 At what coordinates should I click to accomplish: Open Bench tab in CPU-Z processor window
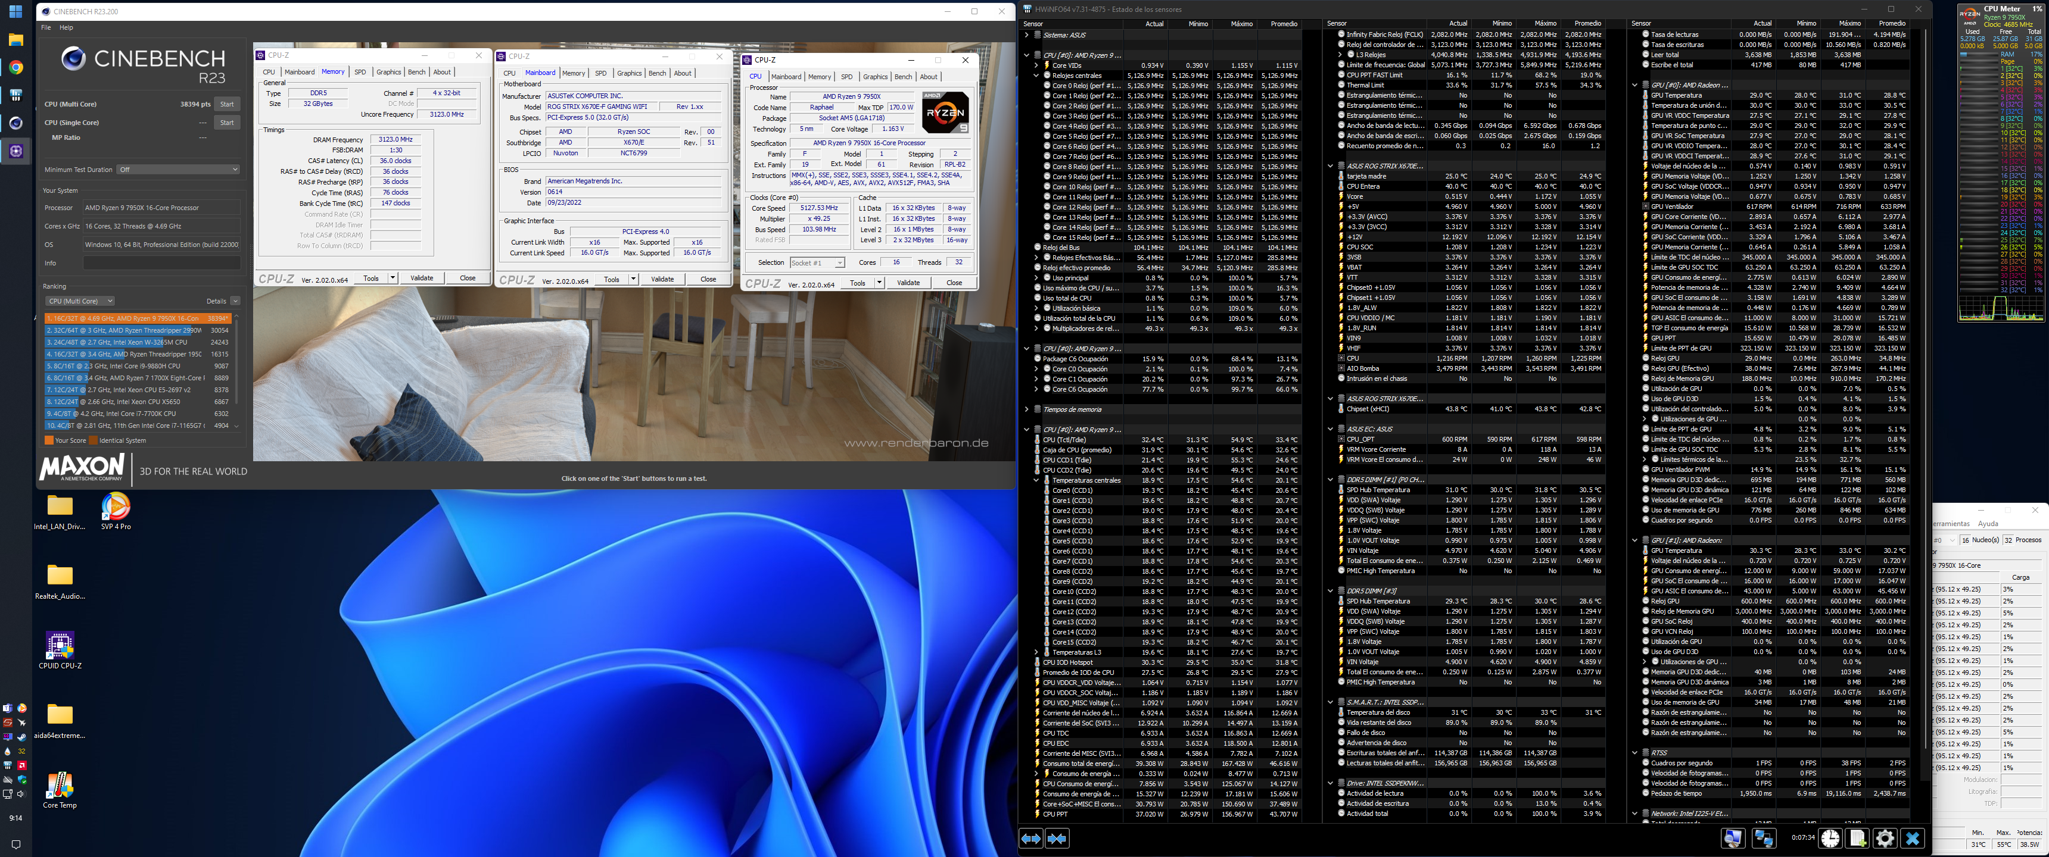click(x=903, y=77)
